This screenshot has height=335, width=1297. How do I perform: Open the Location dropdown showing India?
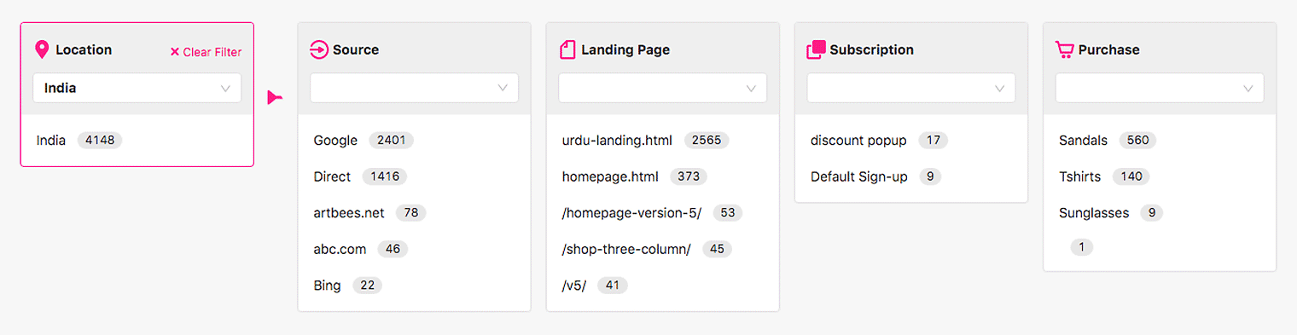(x=137, y=88)
